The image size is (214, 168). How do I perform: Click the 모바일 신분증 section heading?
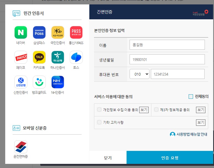click(x=35, y=128)
